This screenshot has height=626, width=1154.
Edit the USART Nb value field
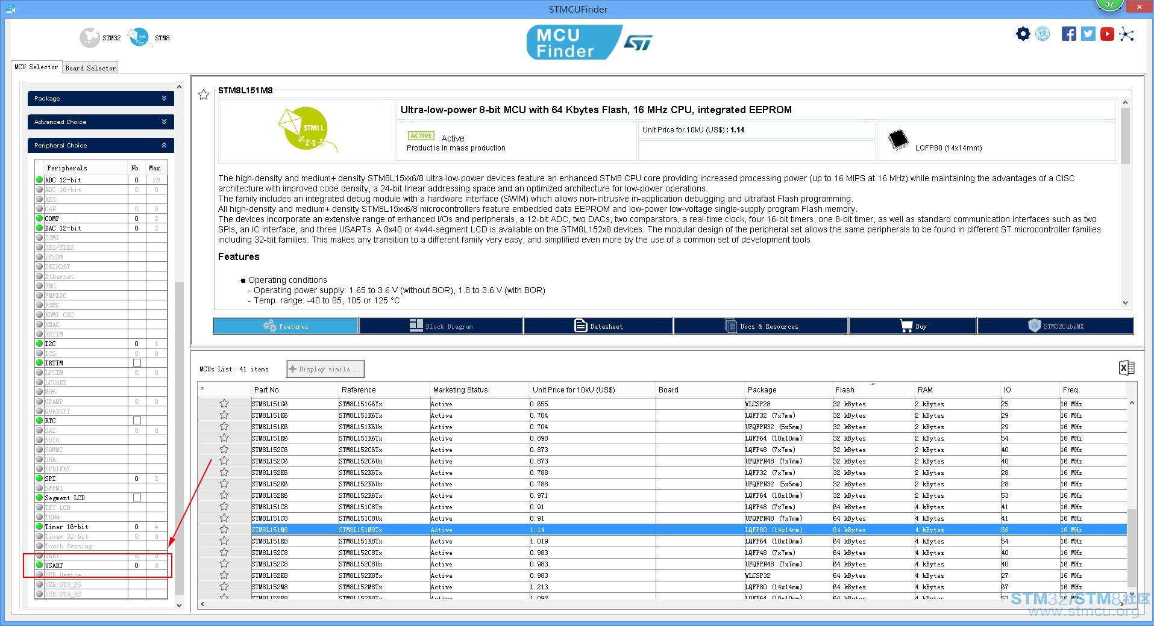click(136, 565)
